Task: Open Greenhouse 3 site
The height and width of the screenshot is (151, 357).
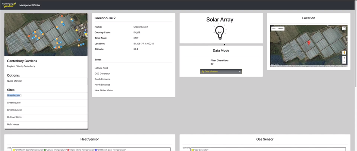Action: click(x=14, y=110)
